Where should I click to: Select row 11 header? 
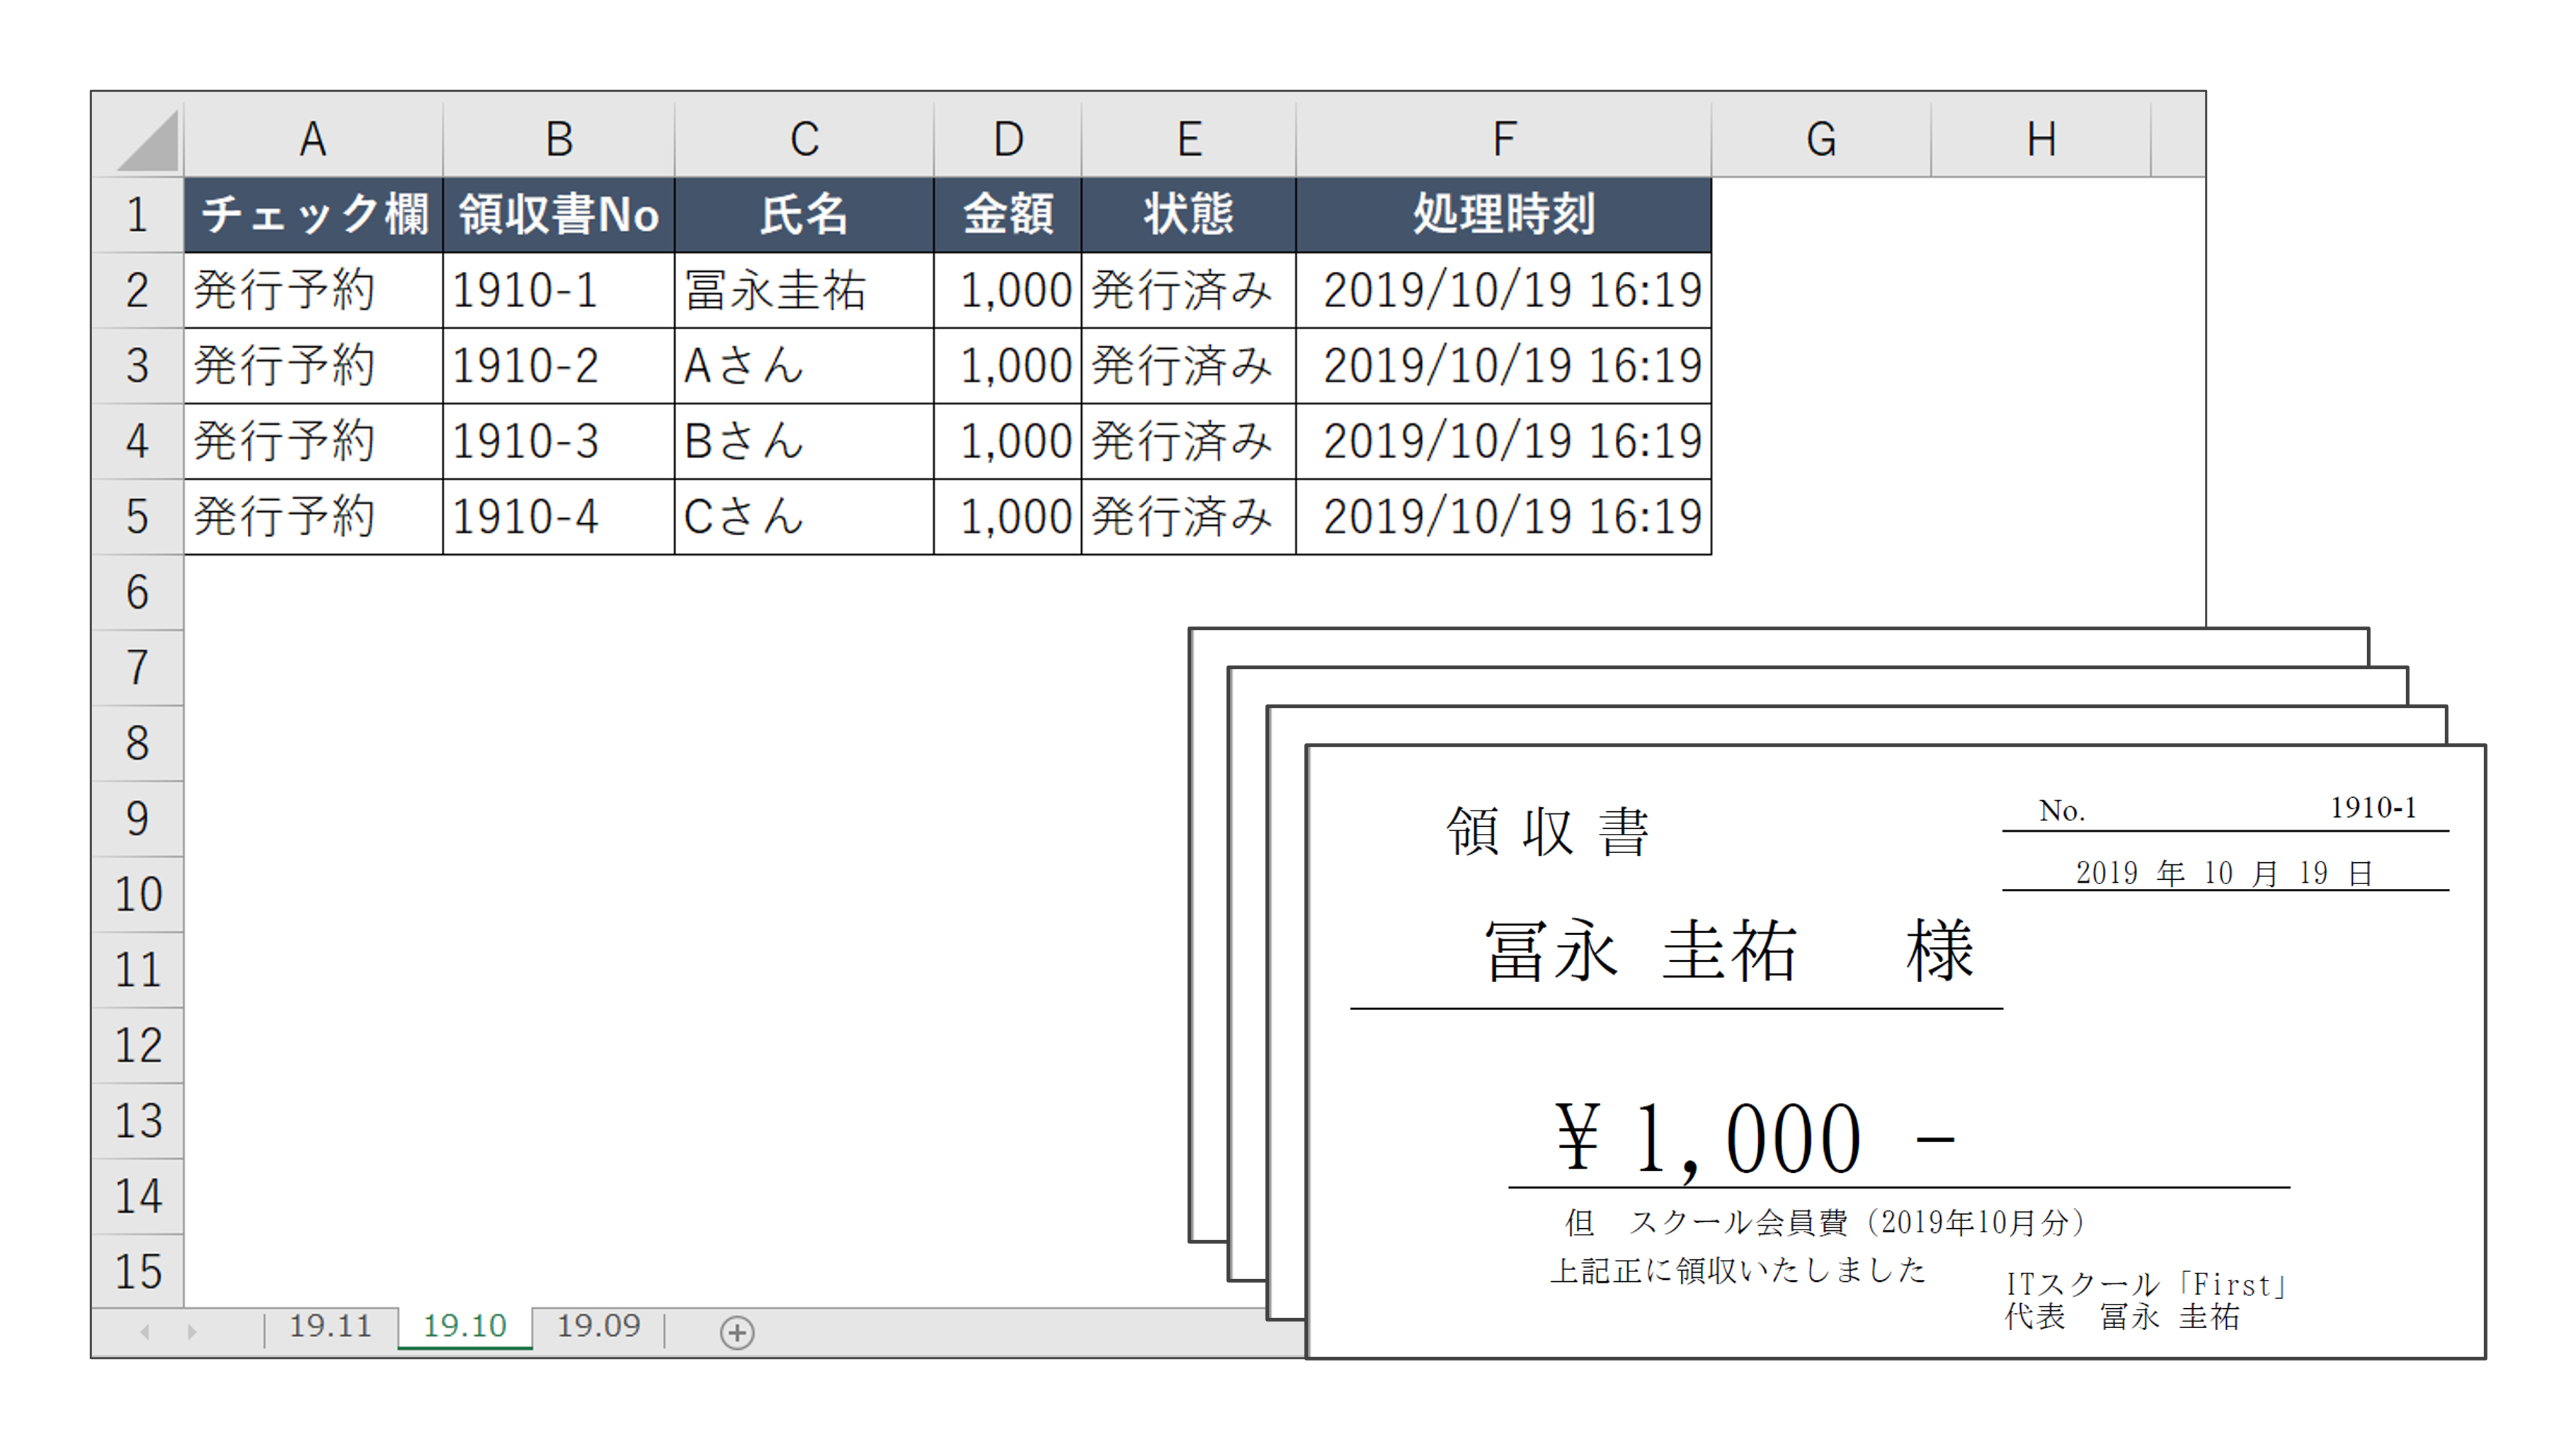[x=138, y=970]
